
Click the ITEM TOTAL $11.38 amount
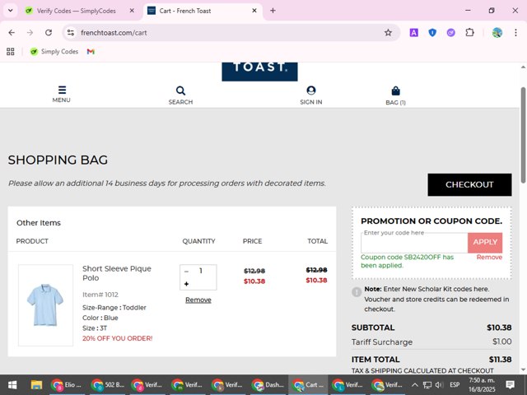(x=500, y=360)
